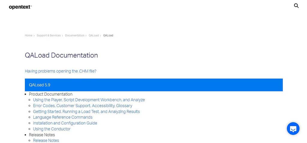Open the Release Notes sub-link
Screen dimensions: 307x143
point(46,141)
